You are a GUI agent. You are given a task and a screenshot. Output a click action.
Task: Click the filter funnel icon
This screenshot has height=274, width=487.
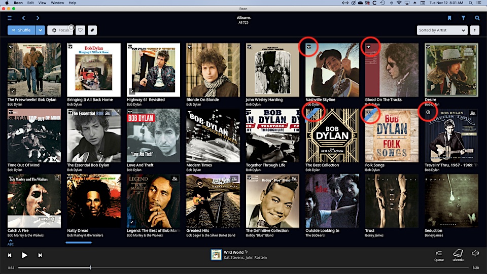click(463, 18)
